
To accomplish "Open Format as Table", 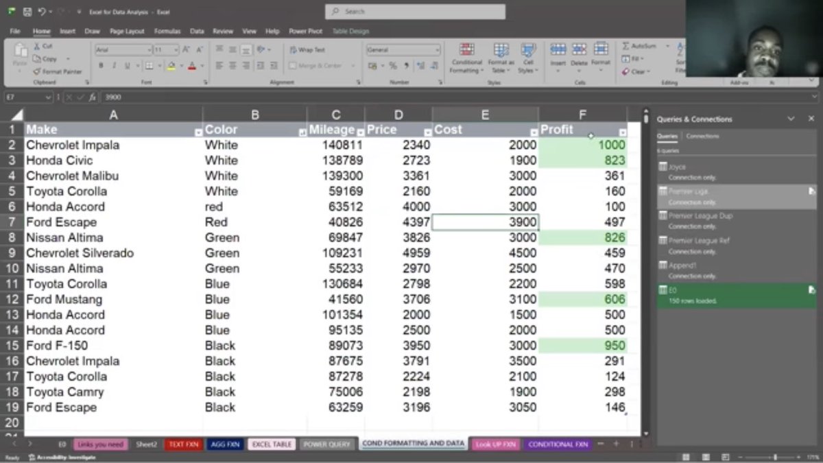I will pos(501,58).
